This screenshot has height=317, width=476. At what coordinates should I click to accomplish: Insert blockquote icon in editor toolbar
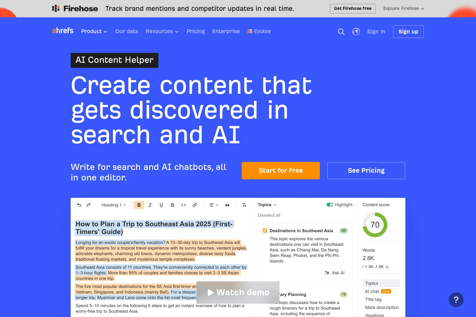tap(227, 205)
